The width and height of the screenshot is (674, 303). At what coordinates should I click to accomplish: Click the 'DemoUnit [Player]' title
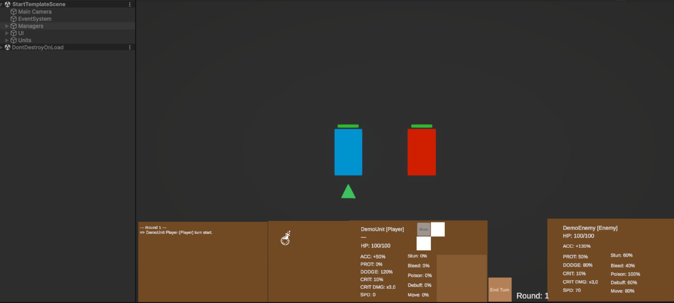(x=382, y=229)
